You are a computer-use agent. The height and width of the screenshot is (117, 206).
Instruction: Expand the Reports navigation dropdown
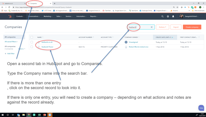[x=94, y=16]
